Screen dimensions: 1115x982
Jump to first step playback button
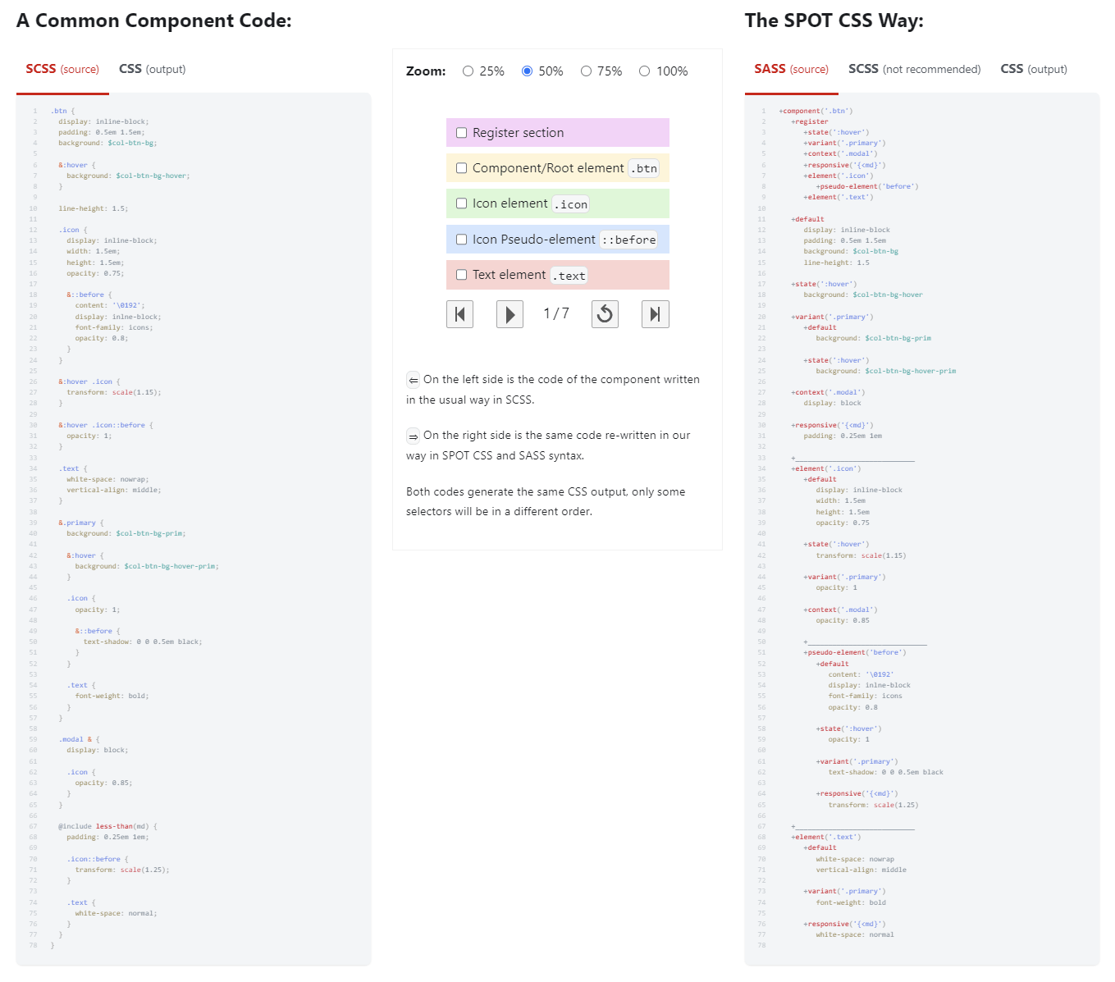click(x=459, y=314)
